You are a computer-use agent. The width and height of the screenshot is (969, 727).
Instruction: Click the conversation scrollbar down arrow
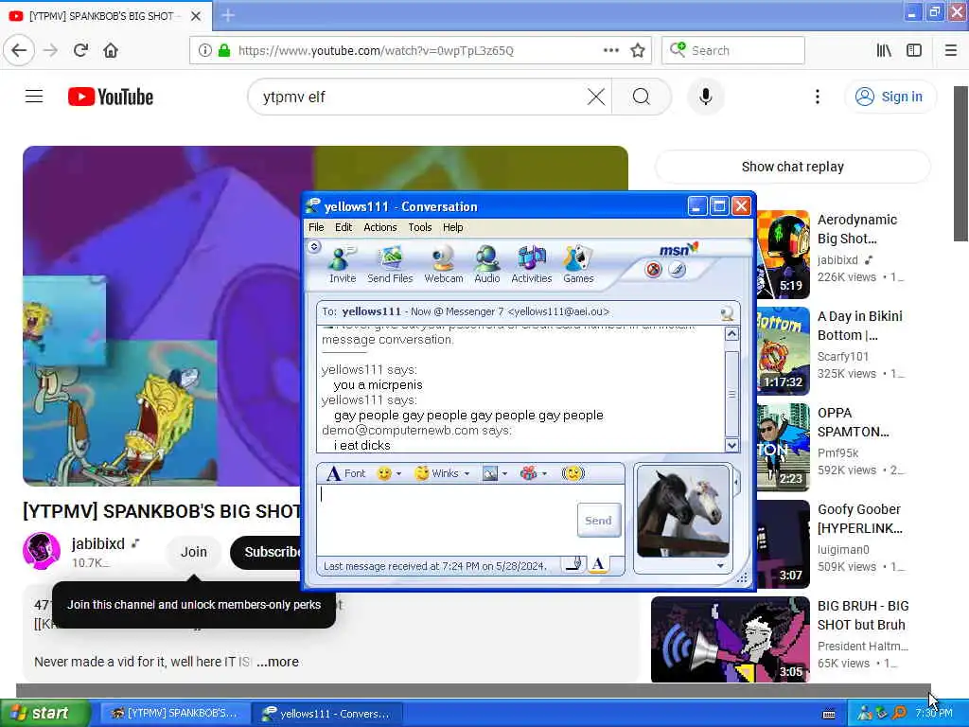pos(731,445)
